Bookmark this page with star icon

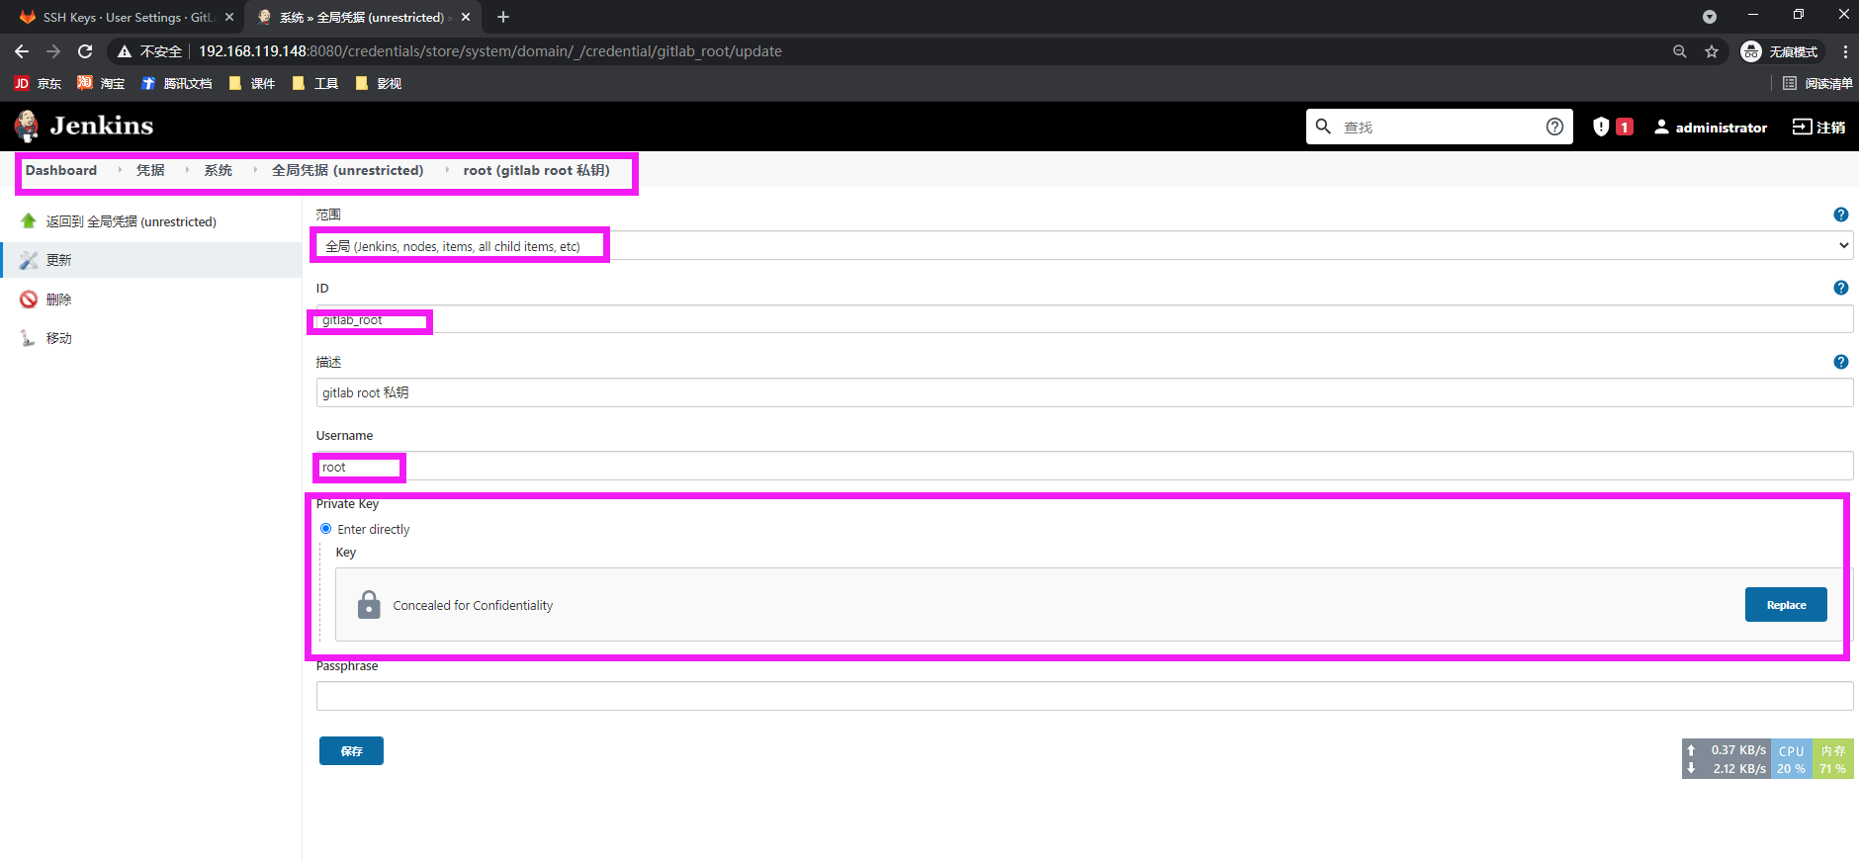tap(1712, 51)
